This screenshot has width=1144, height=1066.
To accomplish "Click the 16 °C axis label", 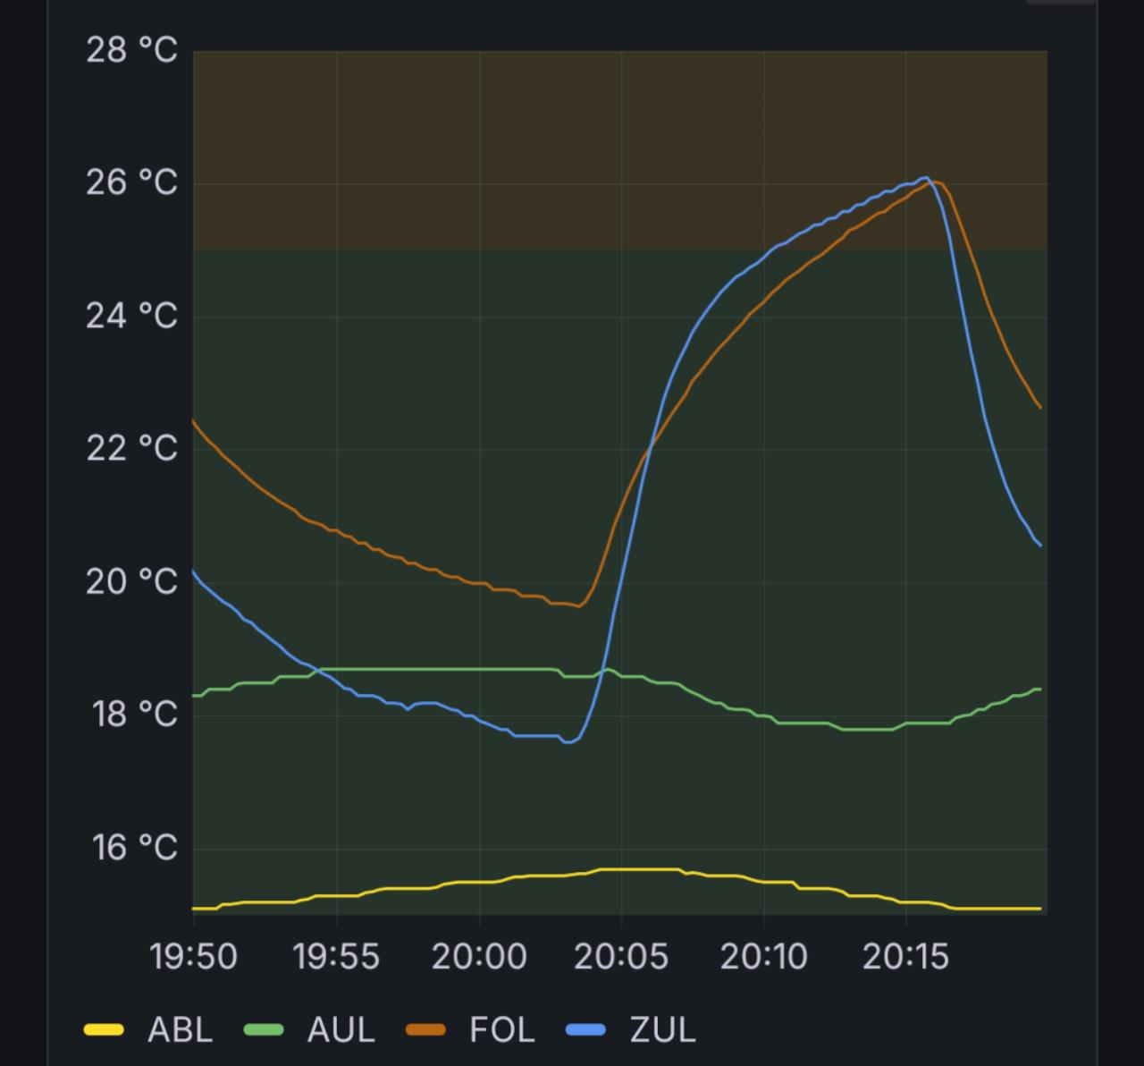I will 134,848.
